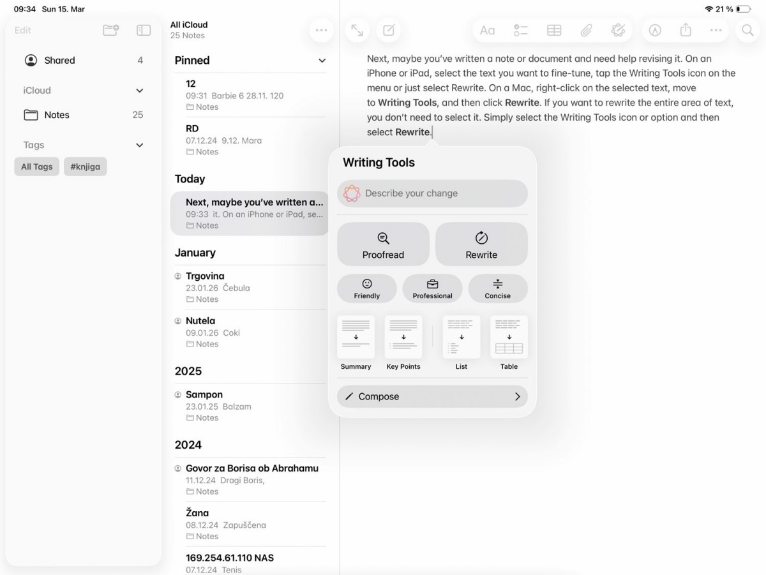
Task: Collapse the iCloud section
Action: tap(139, 91)
